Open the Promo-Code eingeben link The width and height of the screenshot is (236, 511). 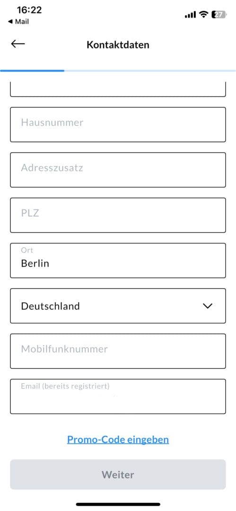click(x=118, y=440)
